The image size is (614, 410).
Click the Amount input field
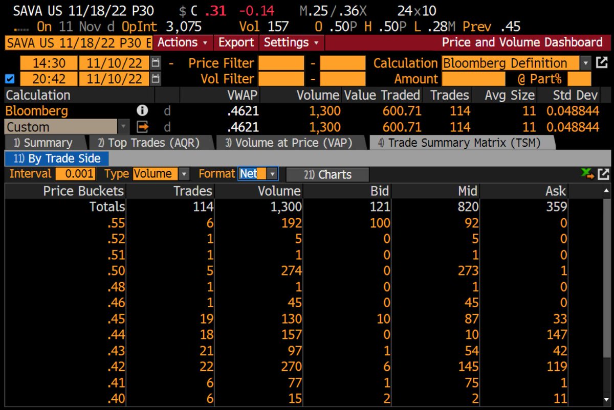[x=473, y=79]
